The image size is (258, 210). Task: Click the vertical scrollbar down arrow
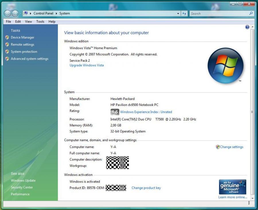pos(252,198)
